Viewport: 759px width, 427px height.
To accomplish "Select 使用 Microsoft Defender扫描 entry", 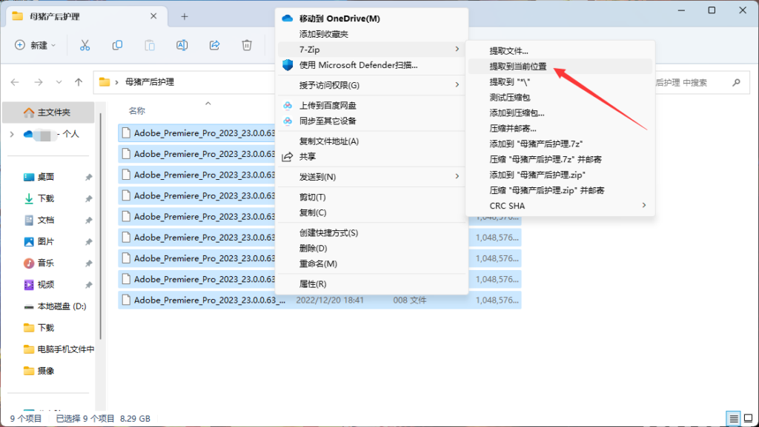I will coord(371,65).
